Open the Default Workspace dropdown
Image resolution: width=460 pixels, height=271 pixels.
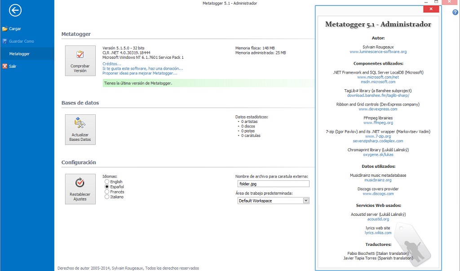click(305, 201)
